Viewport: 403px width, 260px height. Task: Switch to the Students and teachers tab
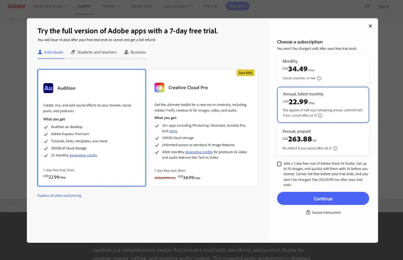[94, 52]
